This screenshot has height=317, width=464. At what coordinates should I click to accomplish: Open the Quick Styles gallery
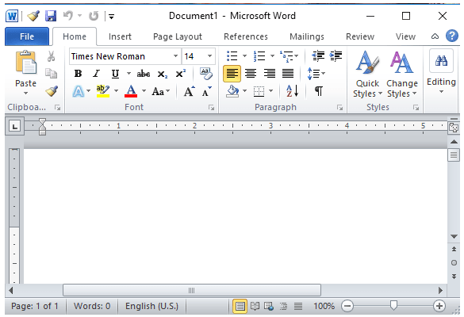coord(367,74)
